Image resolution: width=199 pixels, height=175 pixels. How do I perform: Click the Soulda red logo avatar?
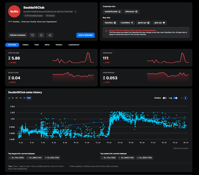[14, 11]
